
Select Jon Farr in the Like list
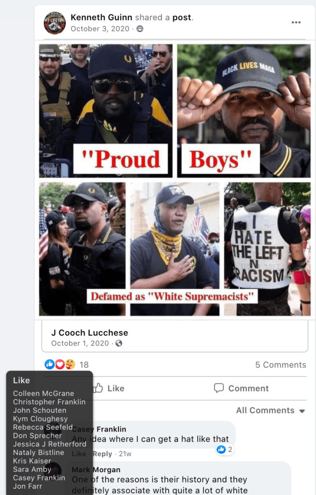tap(28, 486)
